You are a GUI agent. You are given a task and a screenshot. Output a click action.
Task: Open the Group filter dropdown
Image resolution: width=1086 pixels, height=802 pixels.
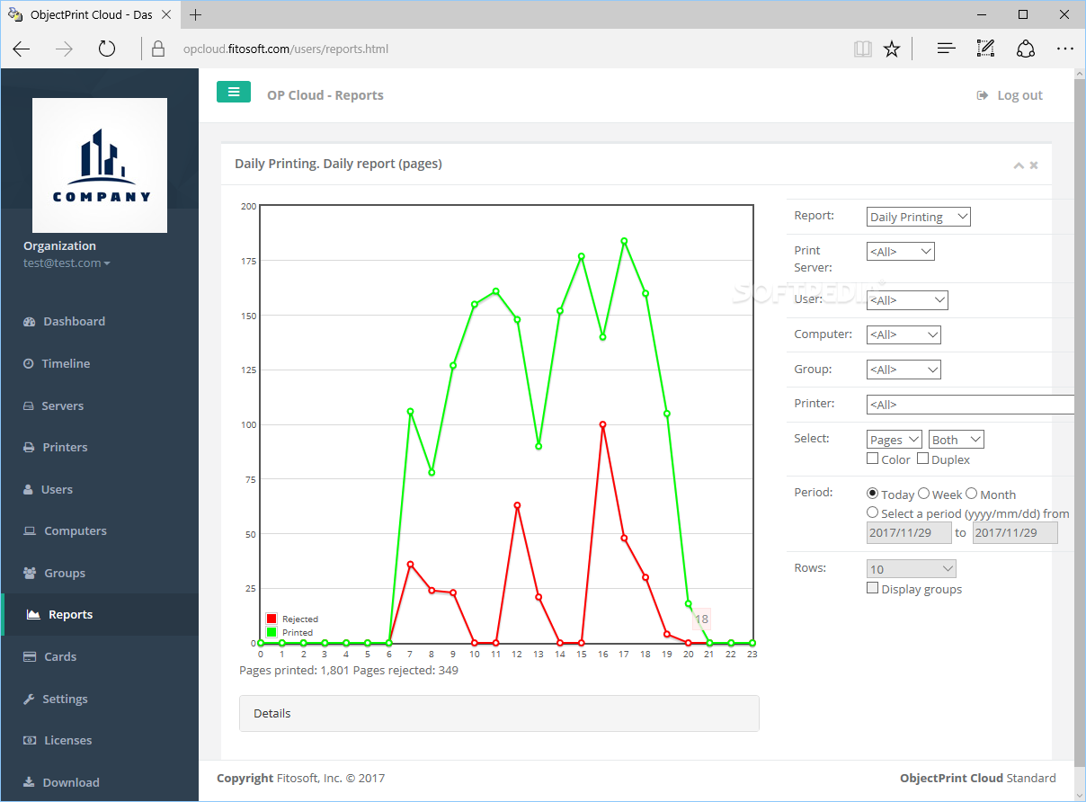[x=904, y=370]
